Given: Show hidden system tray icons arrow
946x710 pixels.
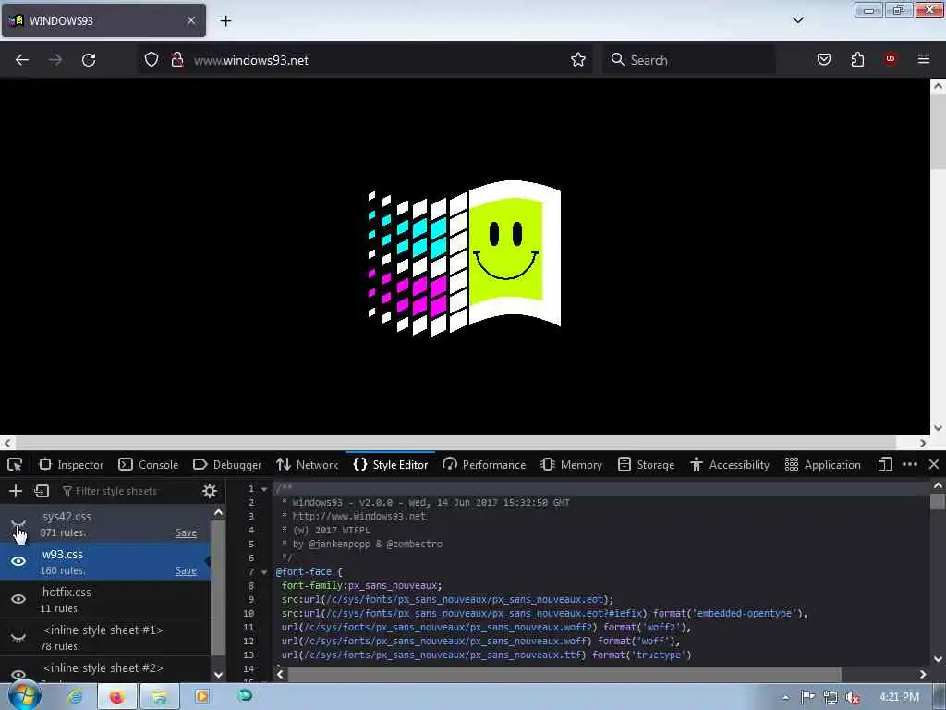Looking at the screenshot, I should tap(785, 697).
